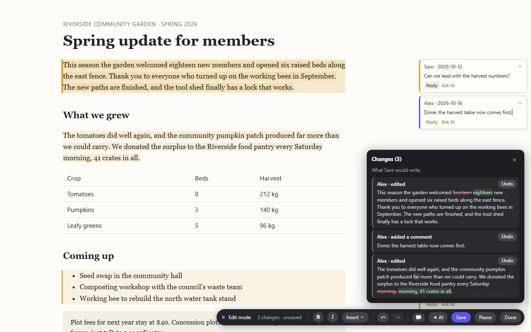
Task: Undo Alex's added comment change
Action: (x=507, y=237)
